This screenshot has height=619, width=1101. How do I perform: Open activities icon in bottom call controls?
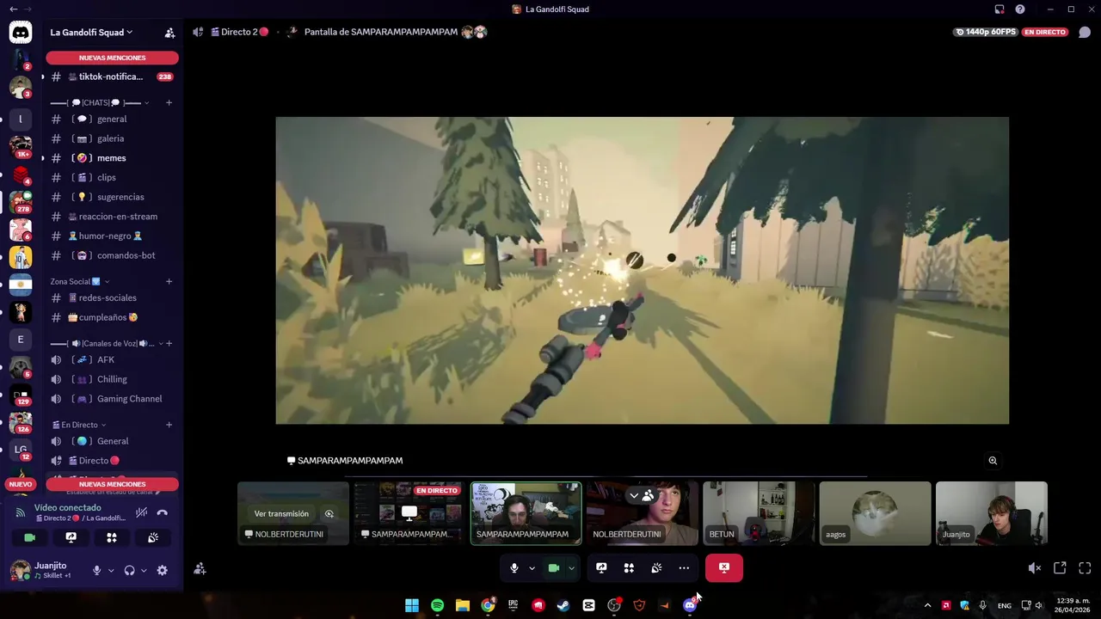[629, 567]
